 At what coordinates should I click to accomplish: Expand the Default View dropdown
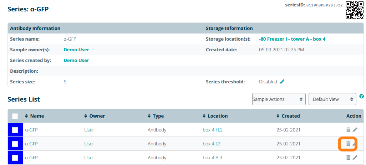[x=332, y=99]
